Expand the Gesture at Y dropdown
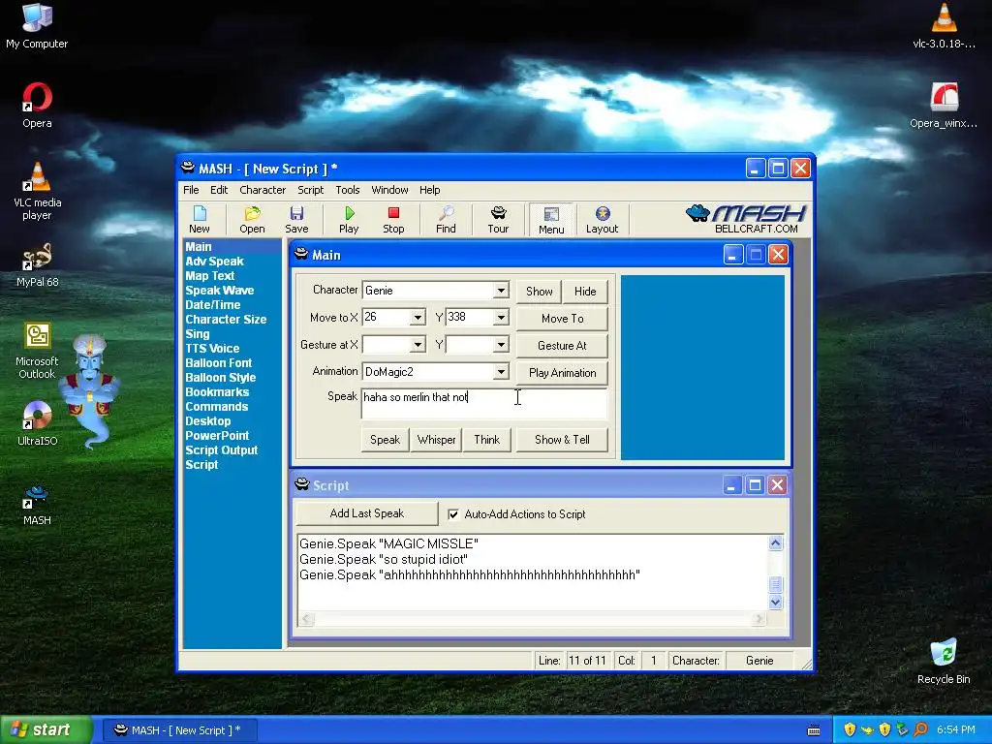This screenshot has width=992, height=744. pyautogui.click(x=501, y=345)
